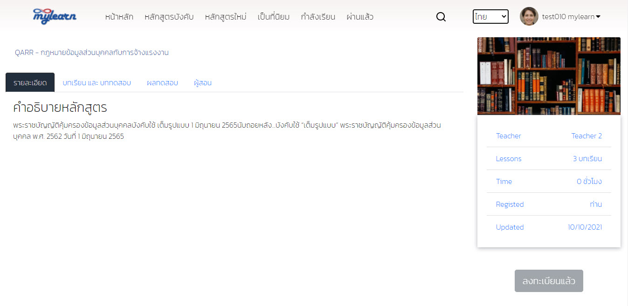This screenshot has height=306, width=628.
Task: Click the Updated label
Action: tap(510, 227)
